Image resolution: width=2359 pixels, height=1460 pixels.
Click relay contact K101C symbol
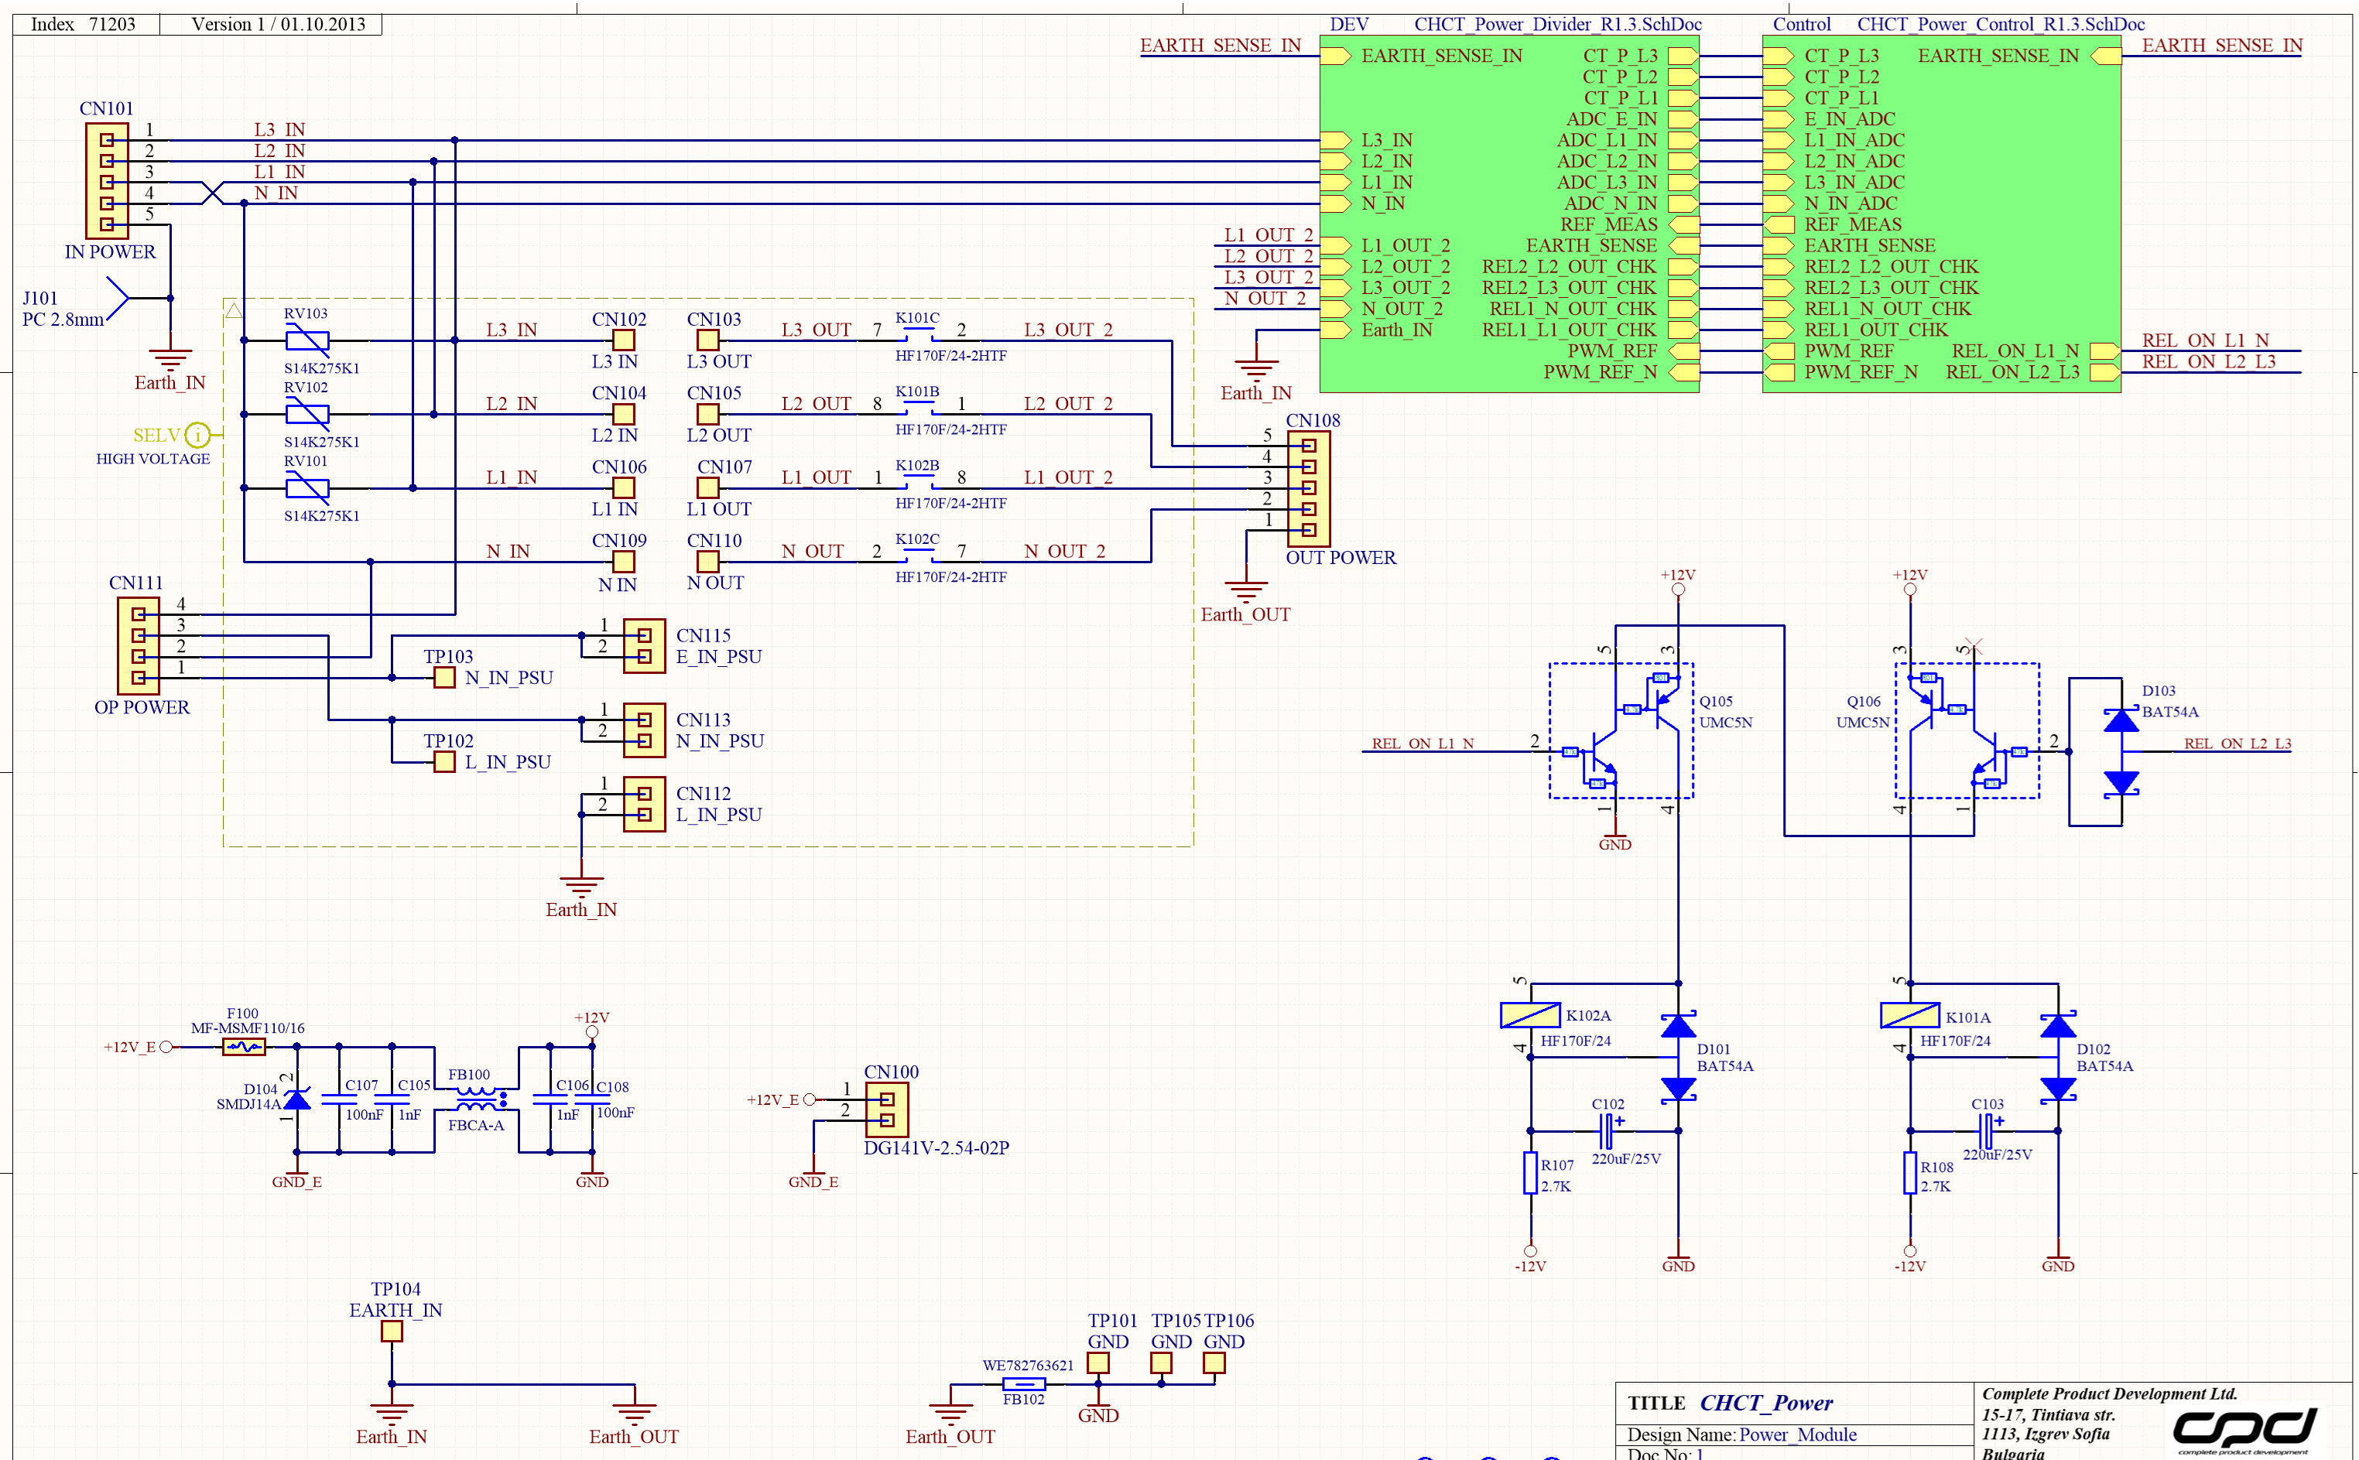(917, 334)
